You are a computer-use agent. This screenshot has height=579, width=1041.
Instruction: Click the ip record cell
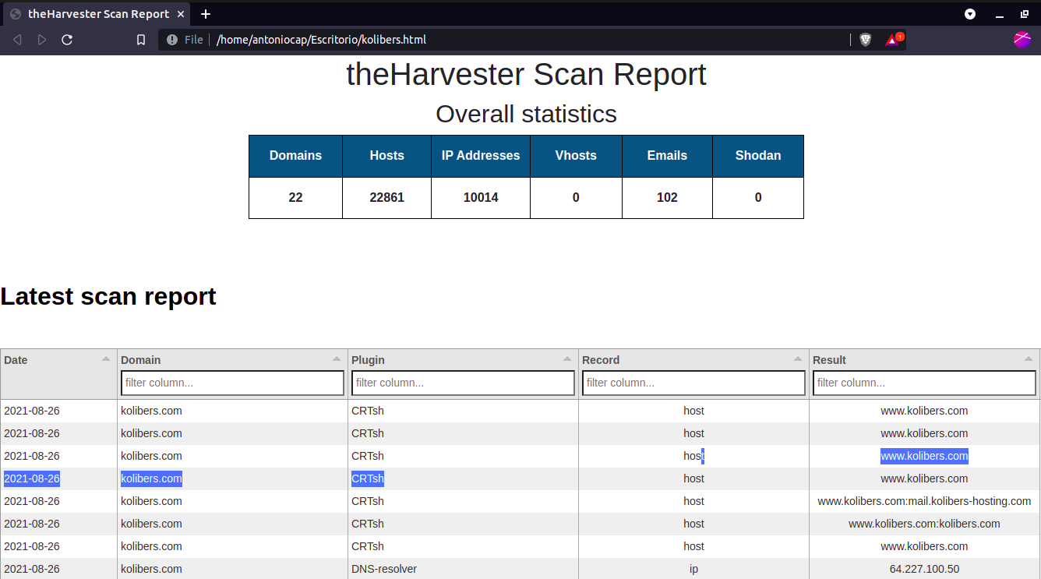pos(693,569)
